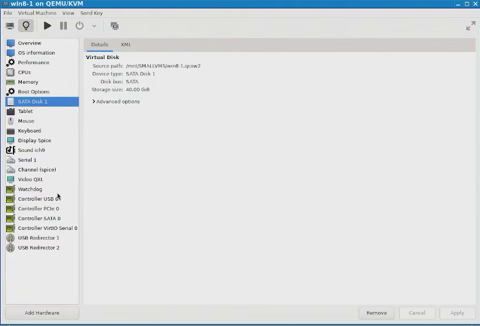Expand the Advanced options section

tap(116, 102)
